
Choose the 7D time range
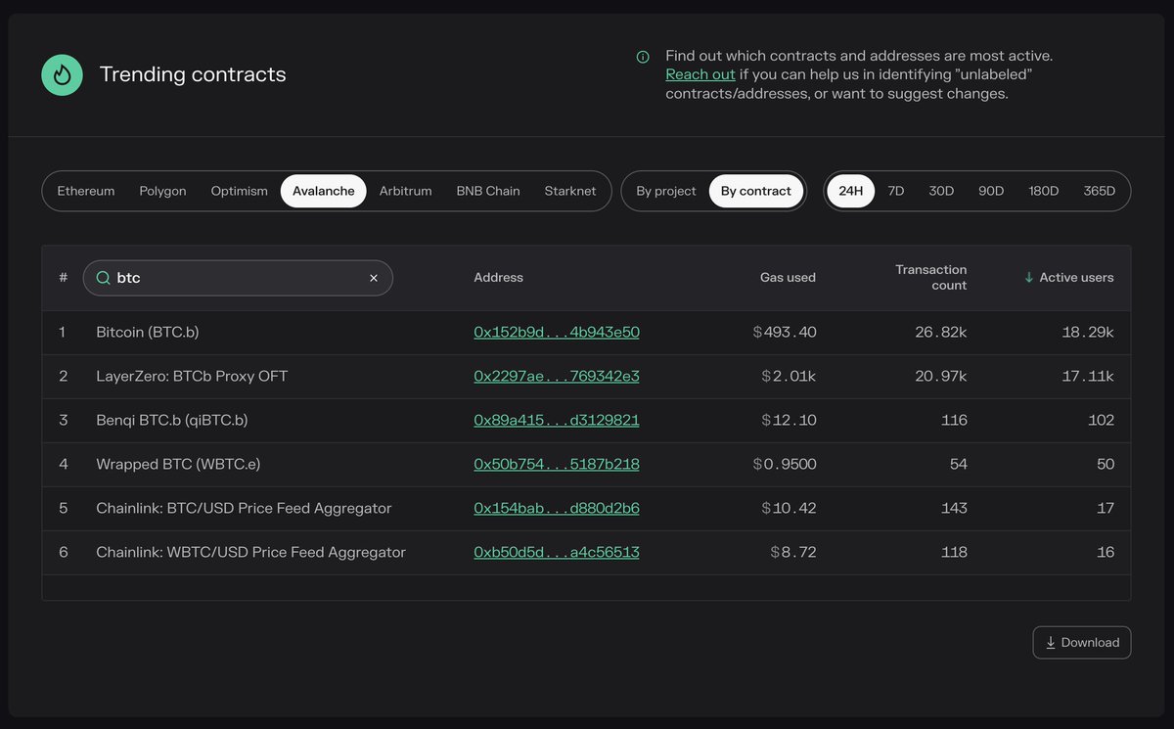pyautogui.click(x=896, y=191)
